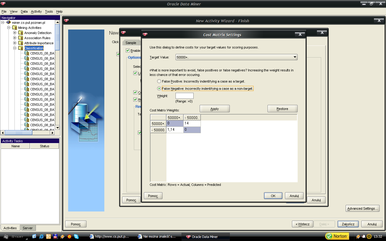Viewport: 386px width, 241px height.
Task: Click the Classification folder icon
Action: (x=21, y=48)
